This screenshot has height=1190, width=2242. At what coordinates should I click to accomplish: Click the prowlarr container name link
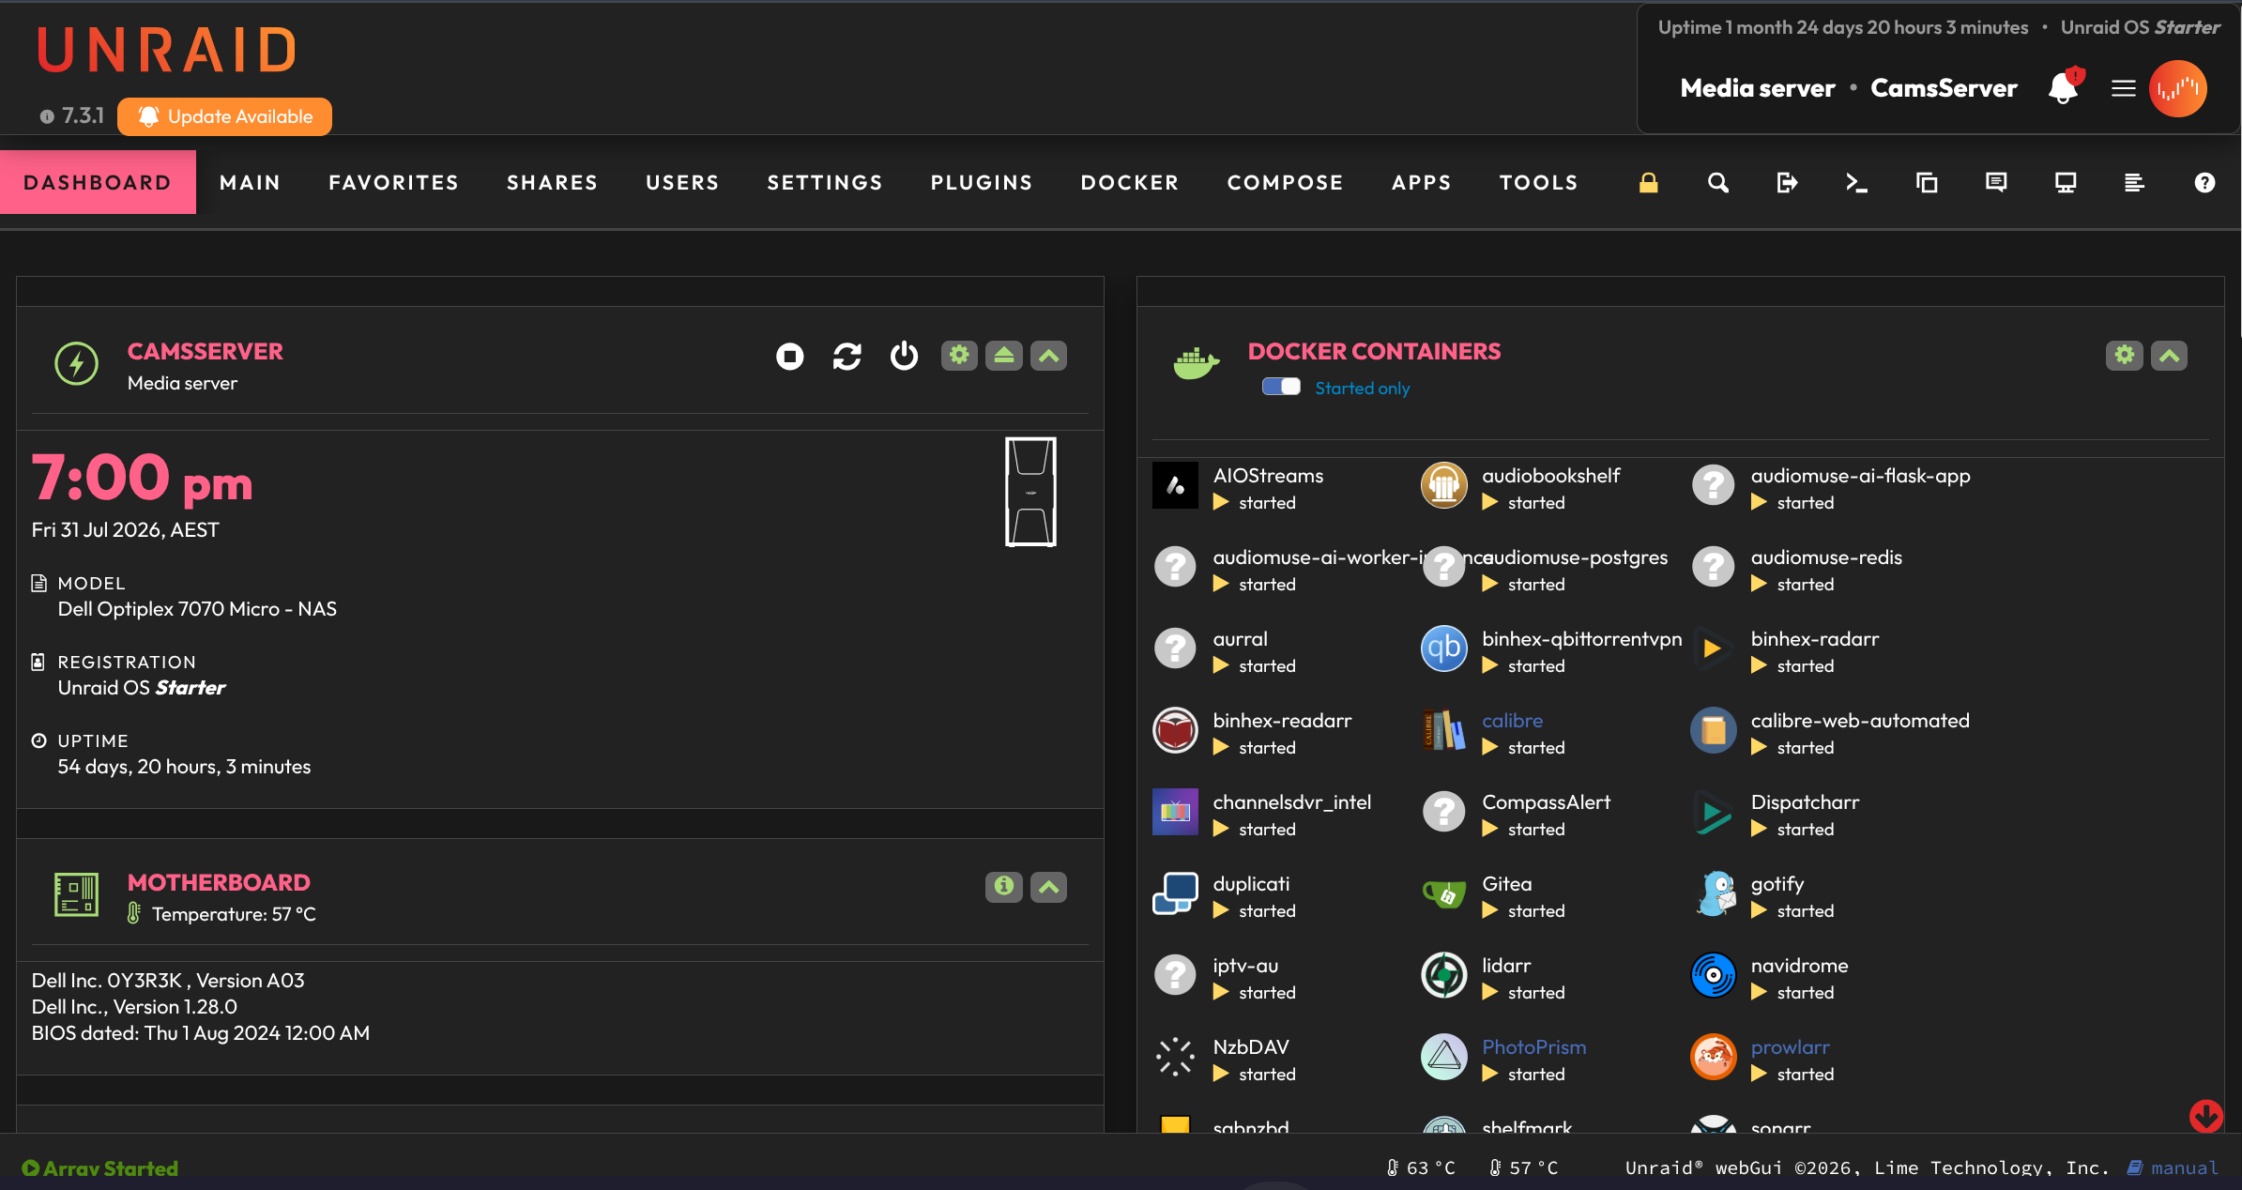1791,1046
